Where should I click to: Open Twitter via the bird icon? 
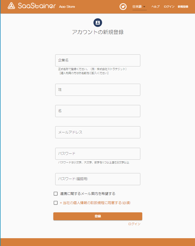click(x=123, y=6)
